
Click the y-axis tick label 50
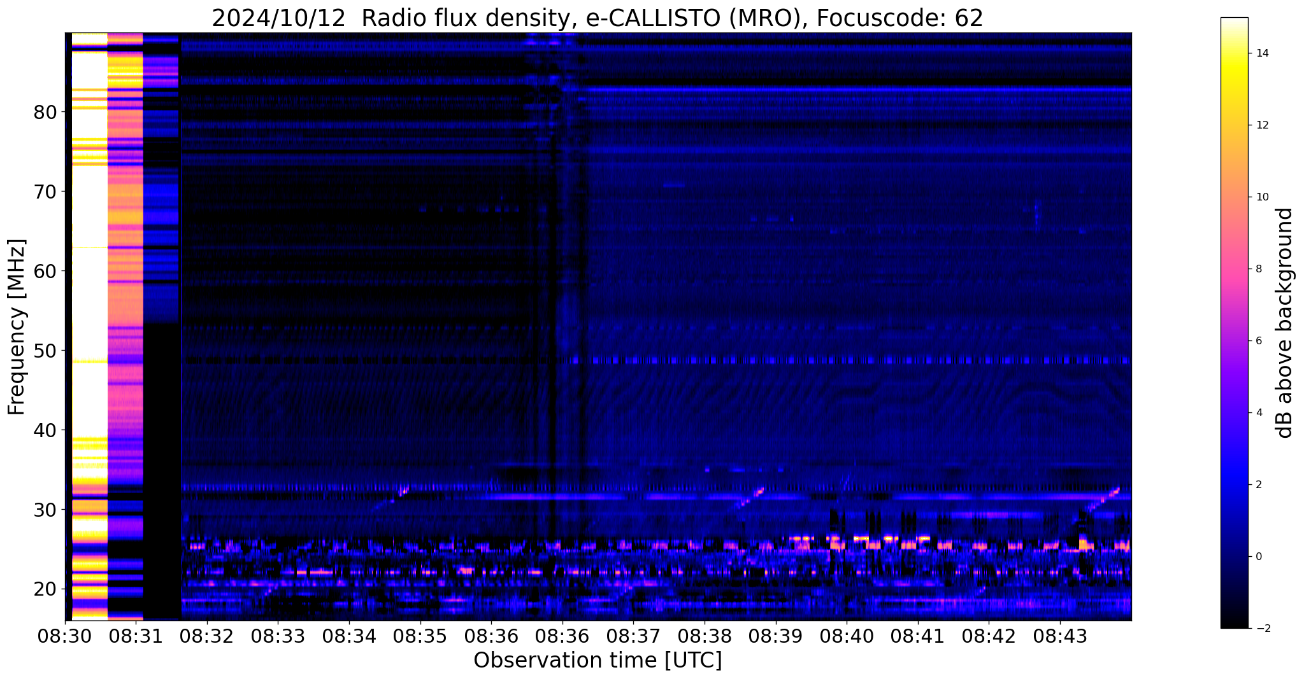(x=45, y=351)
